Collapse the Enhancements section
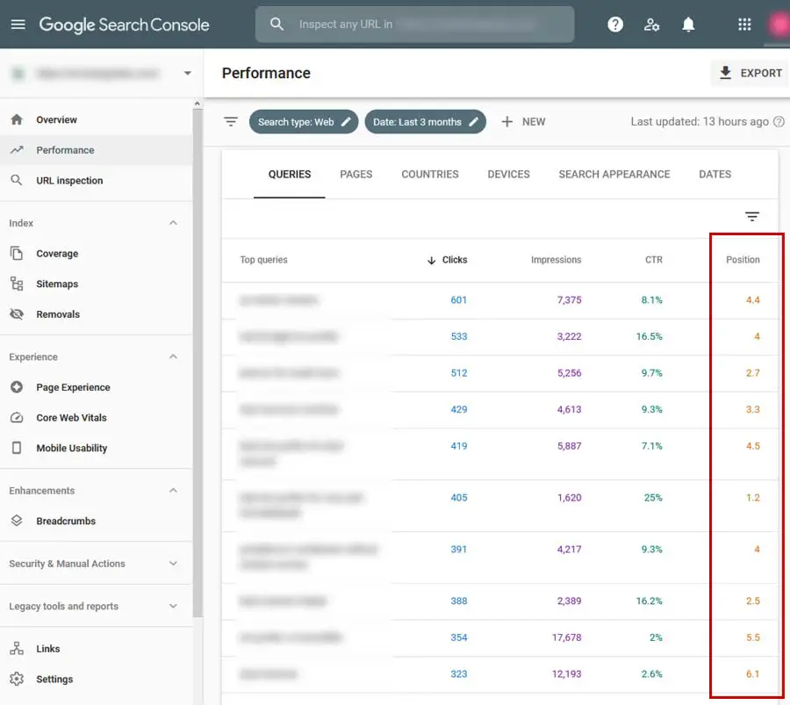The image size is (790, 705). click(173, 490)
